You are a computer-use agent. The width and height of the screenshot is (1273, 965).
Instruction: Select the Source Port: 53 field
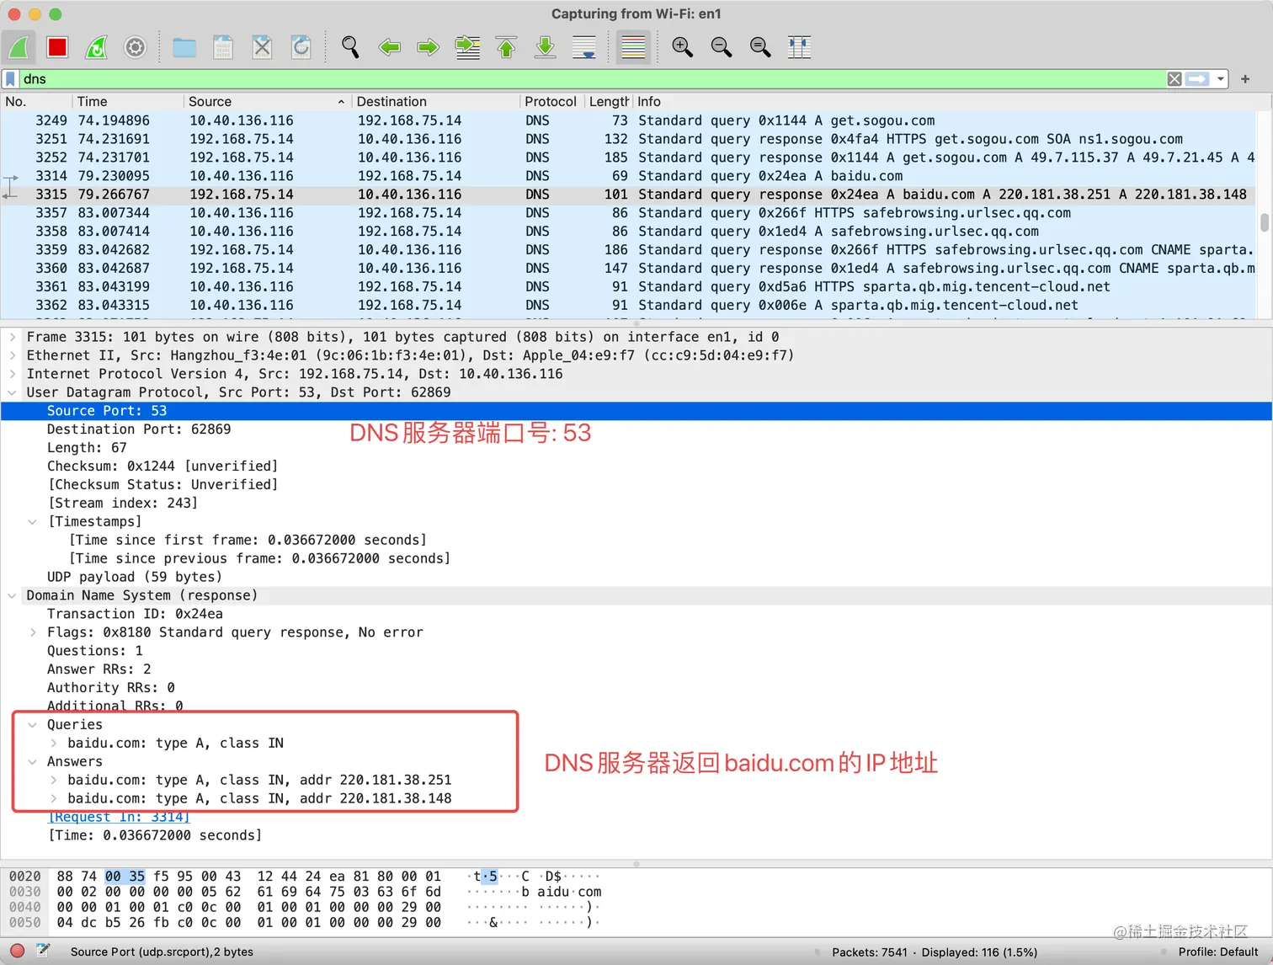pyautogui.click(x=636, y=411)
